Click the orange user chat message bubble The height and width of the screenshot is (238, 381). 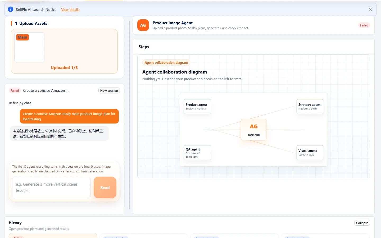click(x=69, y=116)
